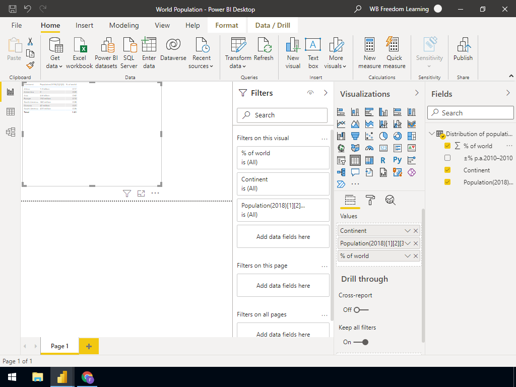This screenshot has height=387, width=516.
Task: Type in the Filters search box
Action: (282, 115)
